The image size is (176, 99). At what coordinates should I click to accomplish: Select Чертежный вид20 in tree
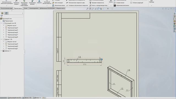[12, 46]
